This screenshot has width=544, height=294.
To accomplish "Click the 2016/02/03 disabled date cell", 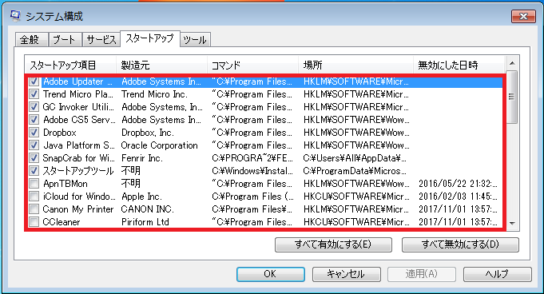I will pyautogui.click(x=458, y=196).
